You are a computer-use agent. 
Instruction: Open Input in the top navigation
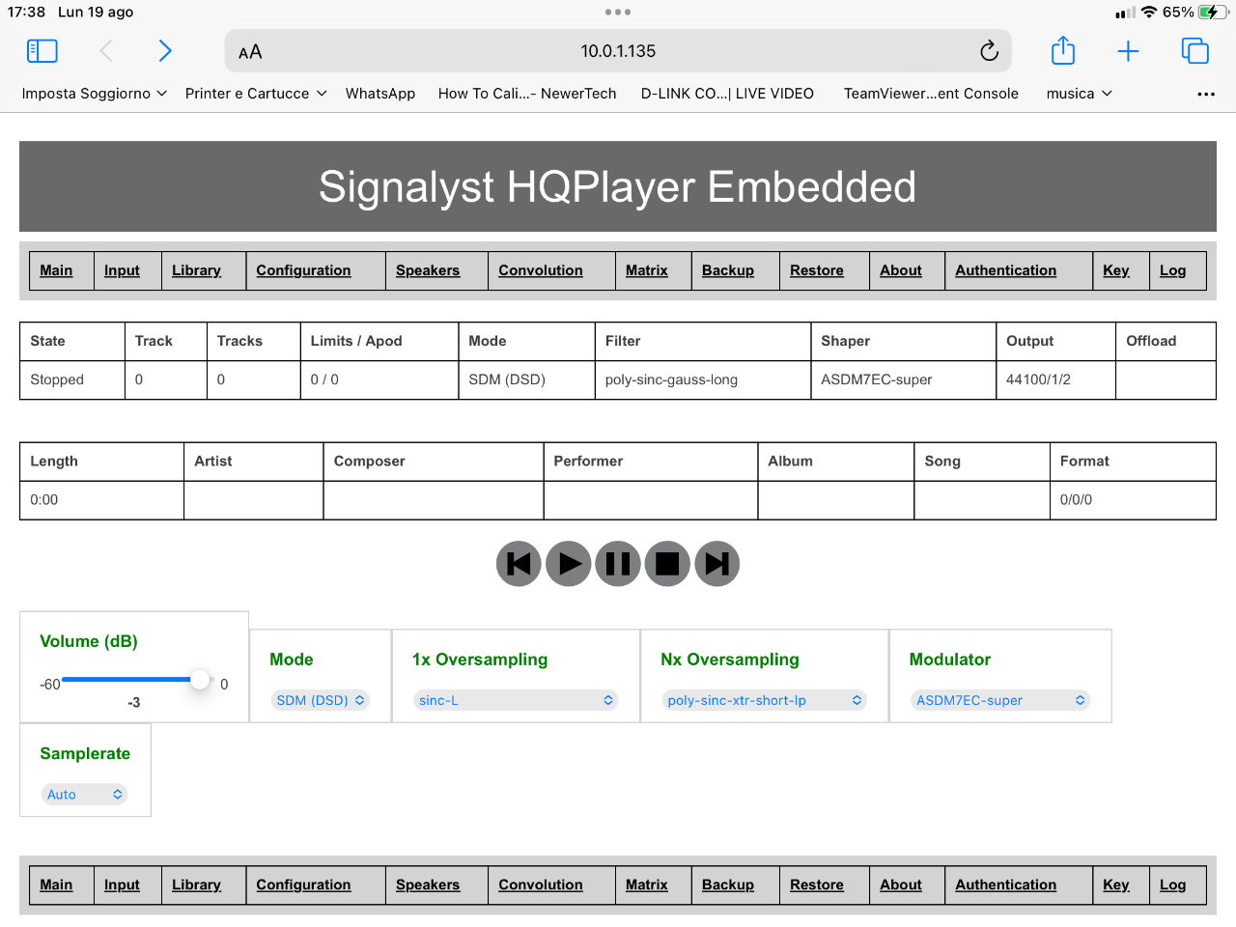pos(122,270)
